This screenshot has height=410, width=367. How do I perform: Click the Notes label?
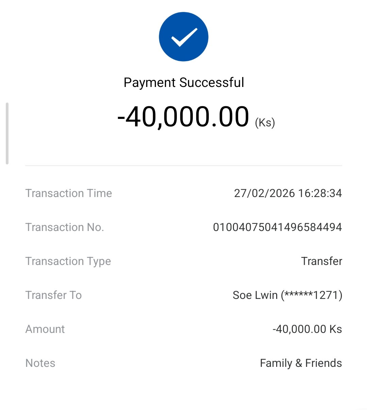(x=40, y=363)
